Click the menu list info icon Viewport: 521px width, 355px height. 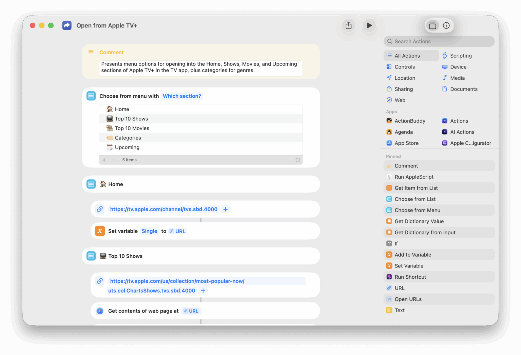298,160
